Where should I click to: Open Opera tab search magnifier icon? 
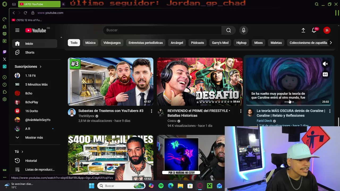pos(317,4)
